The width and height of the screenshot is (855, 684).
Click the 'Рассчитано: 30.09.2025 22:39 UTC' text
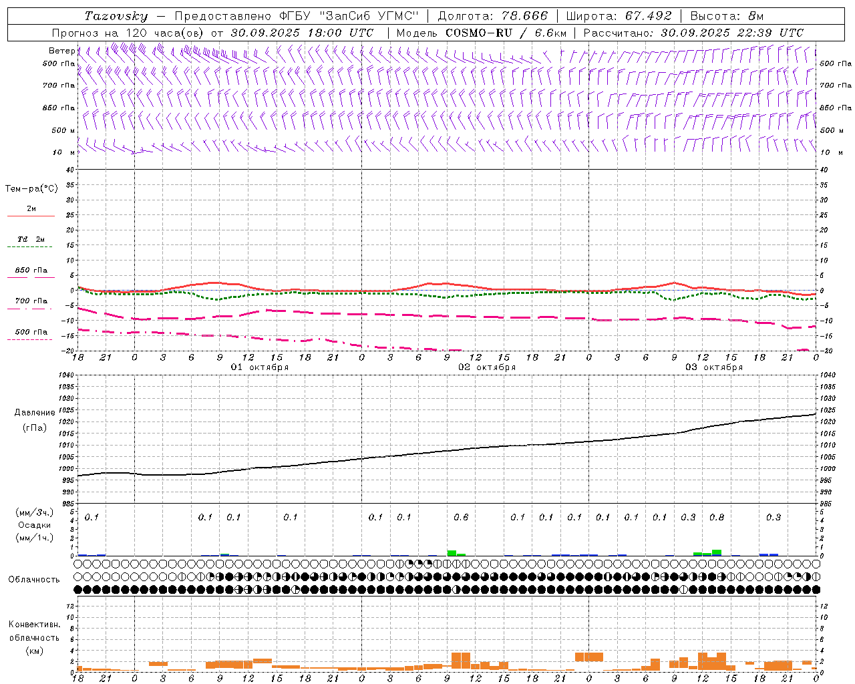pyautogui.click(x=693, y=33)
